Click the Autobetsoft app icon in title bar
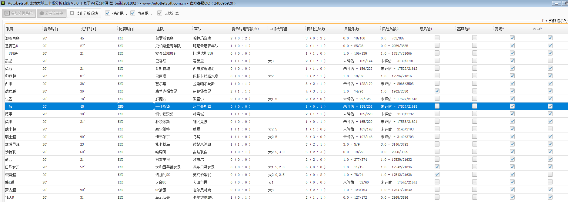This screenshot has height=202, width=568. pyautogui.click(x=3, y=3)
